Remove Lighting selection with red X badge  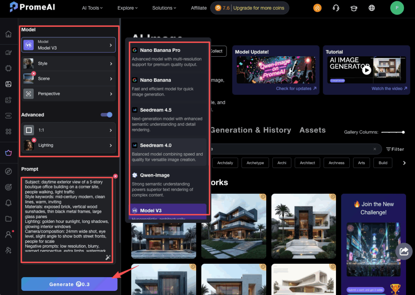click(34, 140)
